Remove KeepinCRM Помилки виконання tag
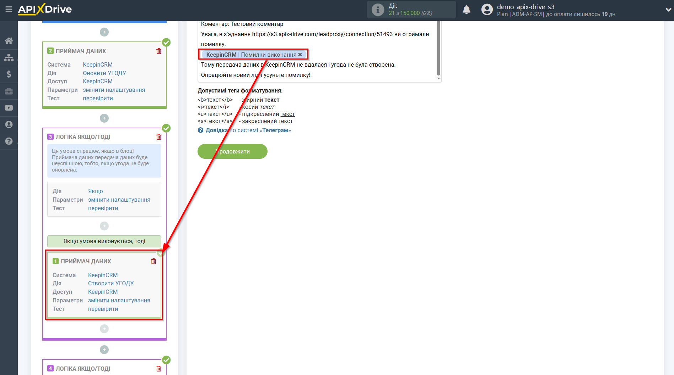The height and width of the screenshot is (375, 674). [x=300, y=55]
